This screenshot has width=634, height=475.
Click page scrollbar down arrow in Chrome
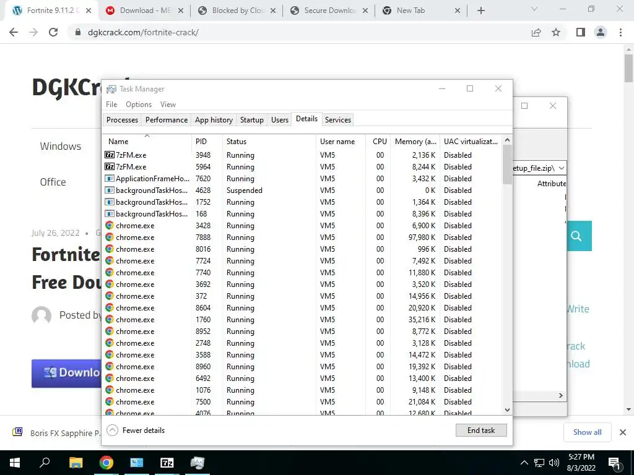[628, 409]
